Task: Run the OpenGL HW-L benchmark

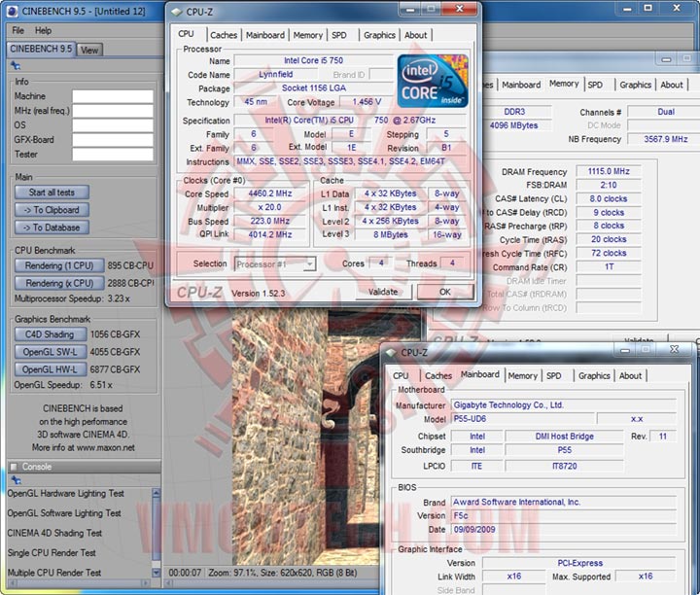Action: coord(51,369)
